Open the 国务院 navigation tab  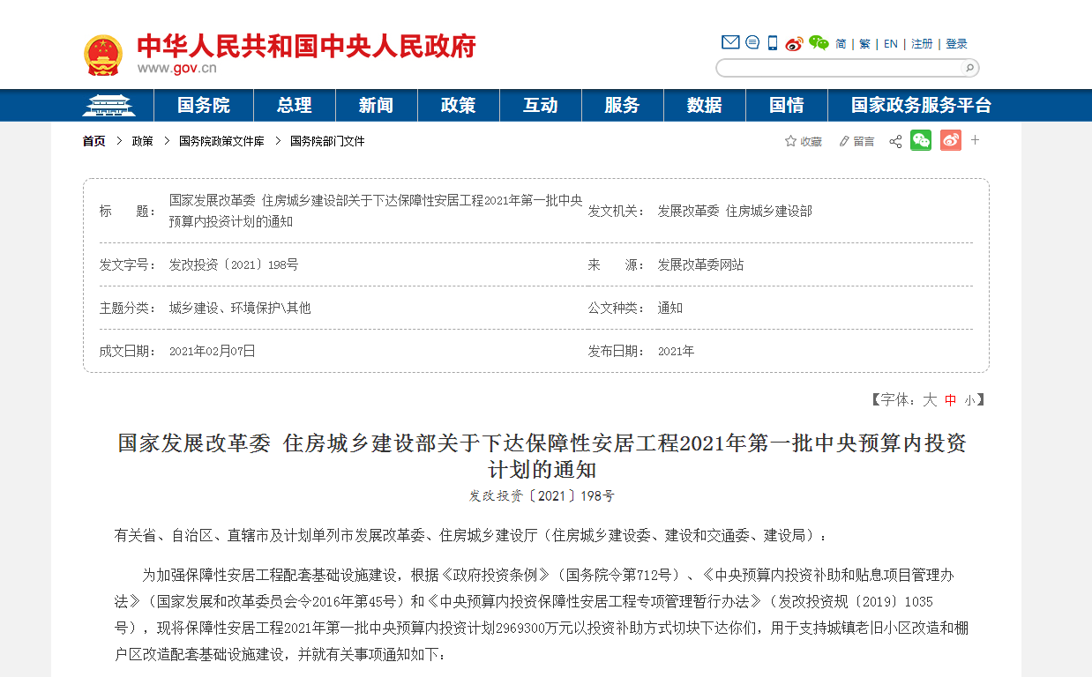point(204,106)
